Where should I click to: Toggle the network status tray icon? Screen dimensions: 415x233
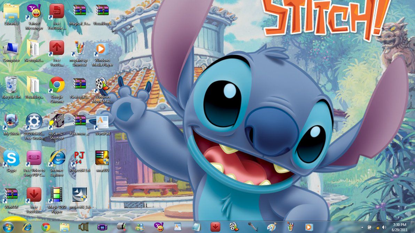pos(377,227)
